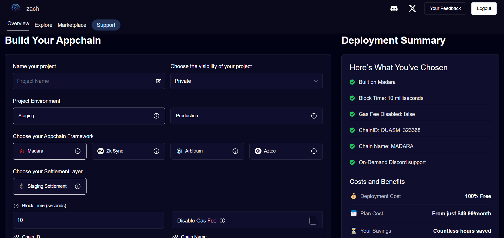Show info for Staging Settlement
504x238 pixels.
(78, 186)
